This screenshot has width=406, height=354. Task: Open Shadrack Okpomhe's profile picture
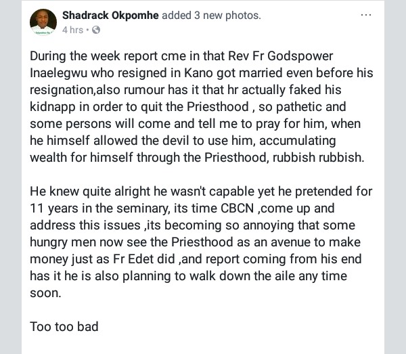coord(43,22)
